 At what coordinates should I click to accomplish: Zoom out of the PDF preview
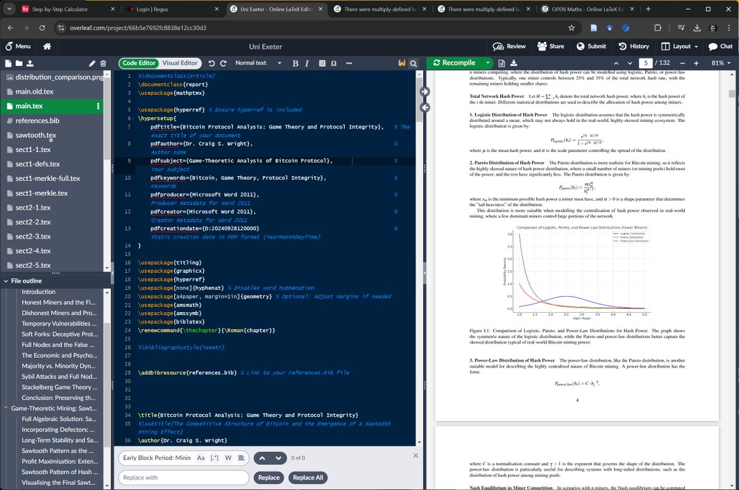click(682, 63)
